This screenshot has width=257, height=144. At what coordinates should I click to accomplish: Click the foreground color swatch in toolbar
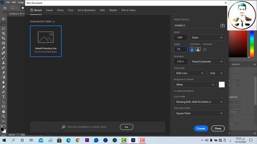click(x=2, y=129)
